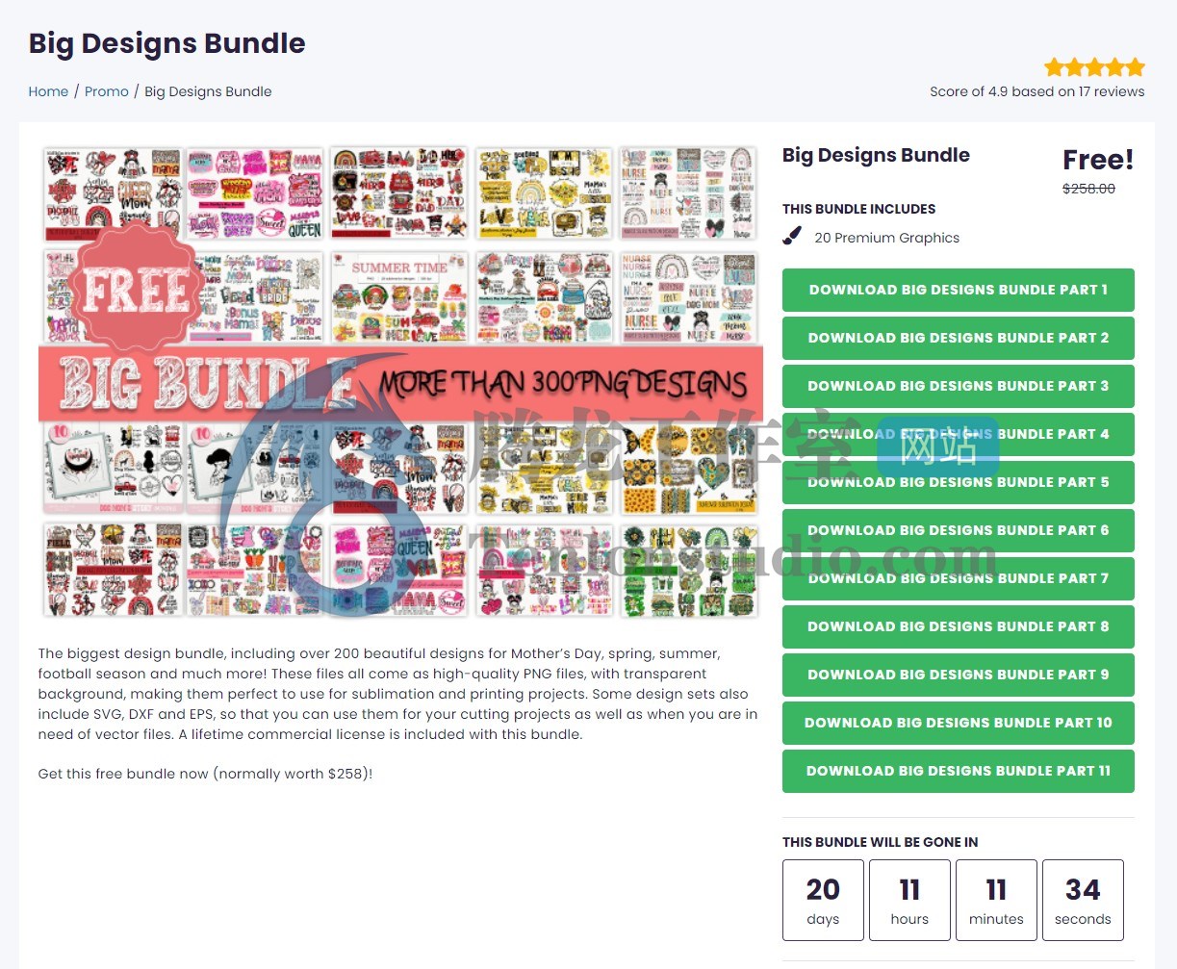Download Big Designs Bundle Part 2
Screen dimensions: 1177x969
point(959,338)
